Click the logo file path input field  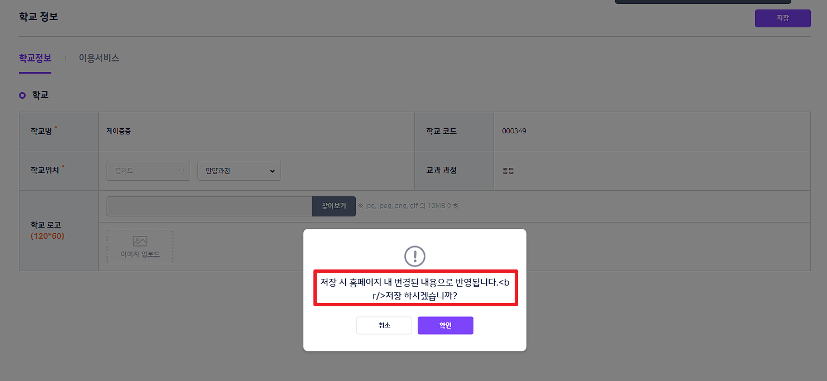209,206
